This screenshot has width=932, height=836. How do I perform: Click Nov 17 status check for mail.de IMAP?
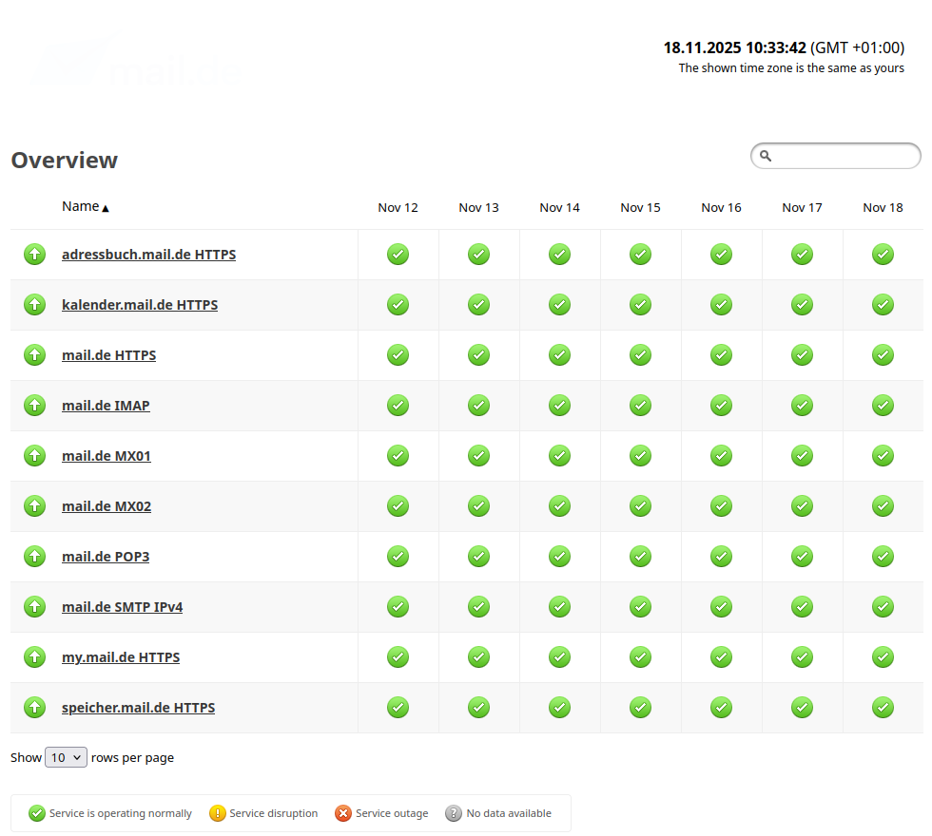[x=802, y=406]
